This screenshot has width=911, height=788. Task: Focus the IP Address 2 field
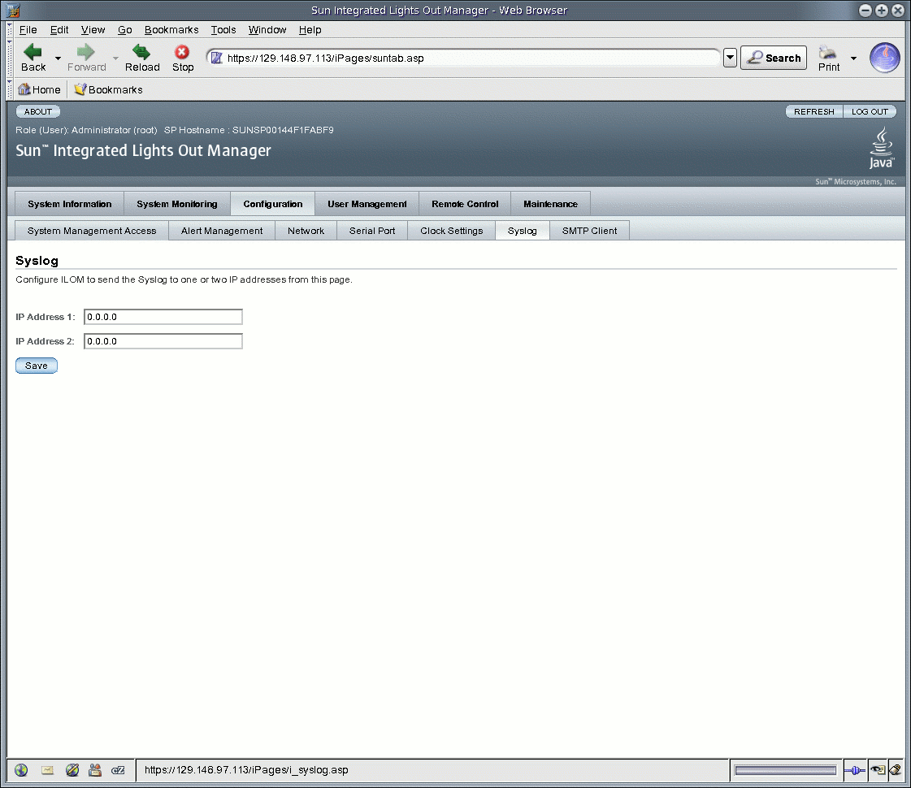(x=163, y=341)
